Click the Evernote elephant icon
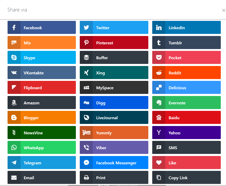This screenshot has width=226, height=186. tap(159, 103)
